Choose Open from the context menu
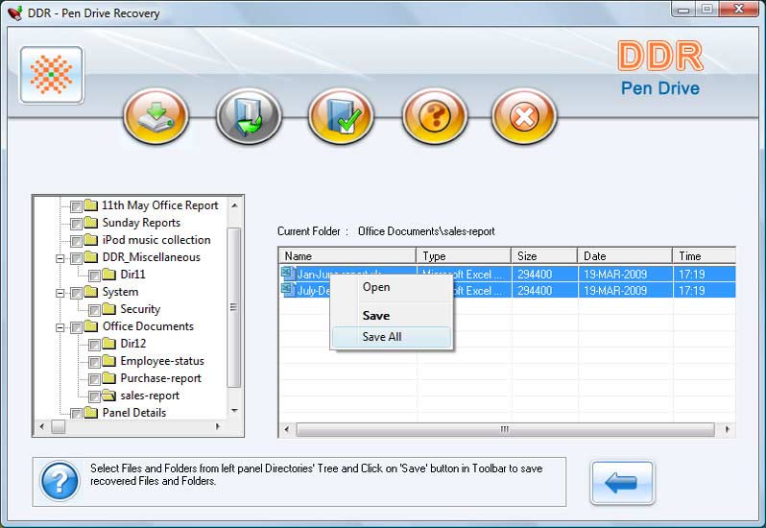Viewport: 766px width, 528px height. (391, 287)
